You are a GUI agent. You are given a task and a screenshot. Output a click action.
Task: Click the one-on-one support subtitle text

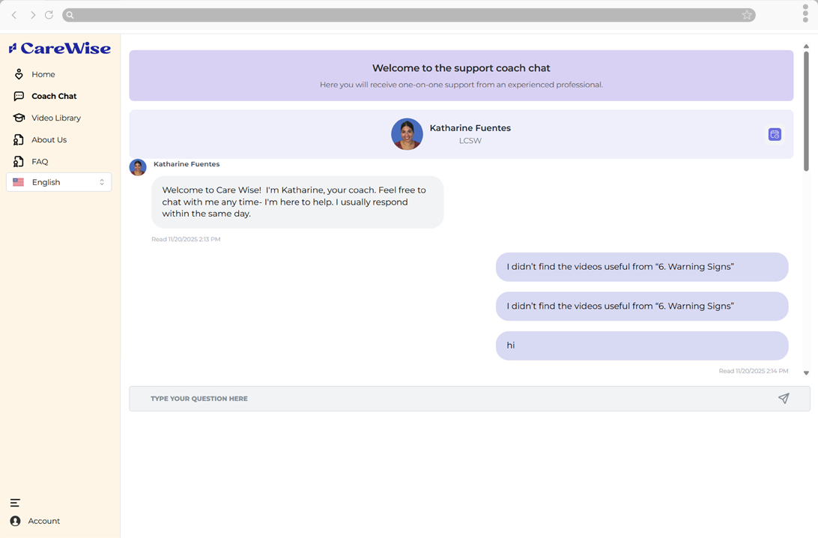[x=461, y=85]
